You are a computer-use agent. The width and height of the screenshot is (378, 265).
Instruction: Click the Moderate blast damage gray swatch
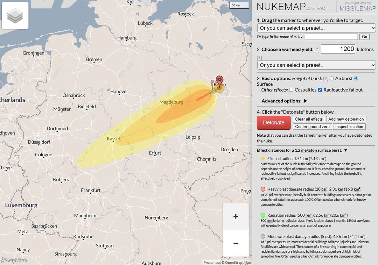[x=263, y=236]
